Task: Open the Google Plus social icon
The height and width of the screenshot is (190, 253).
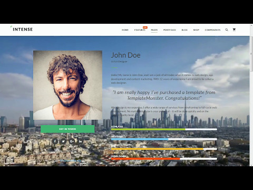Action: pyautogui.click(x=72, y=141)
